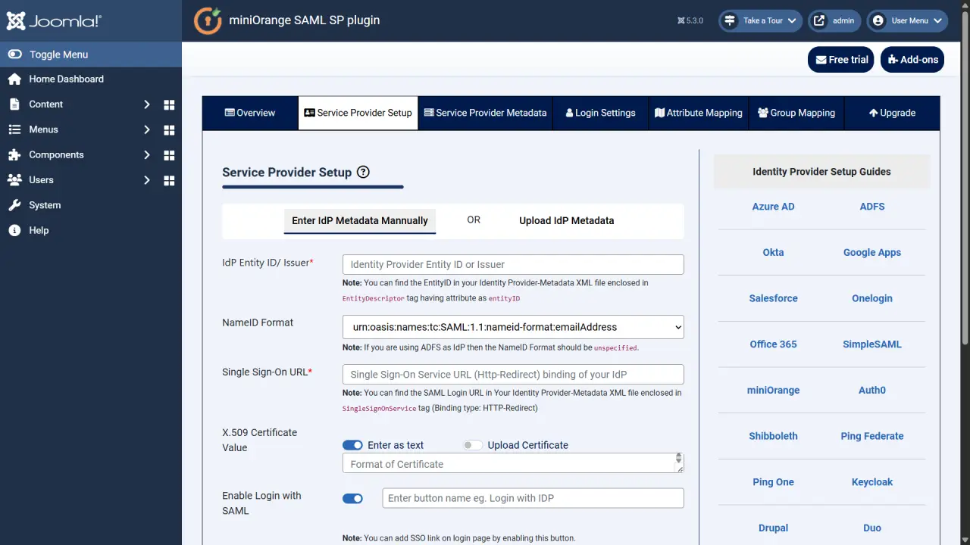970x545 pixels.
Task: Click the user avatar icon in User Menu
Action: tap(878, 20)
